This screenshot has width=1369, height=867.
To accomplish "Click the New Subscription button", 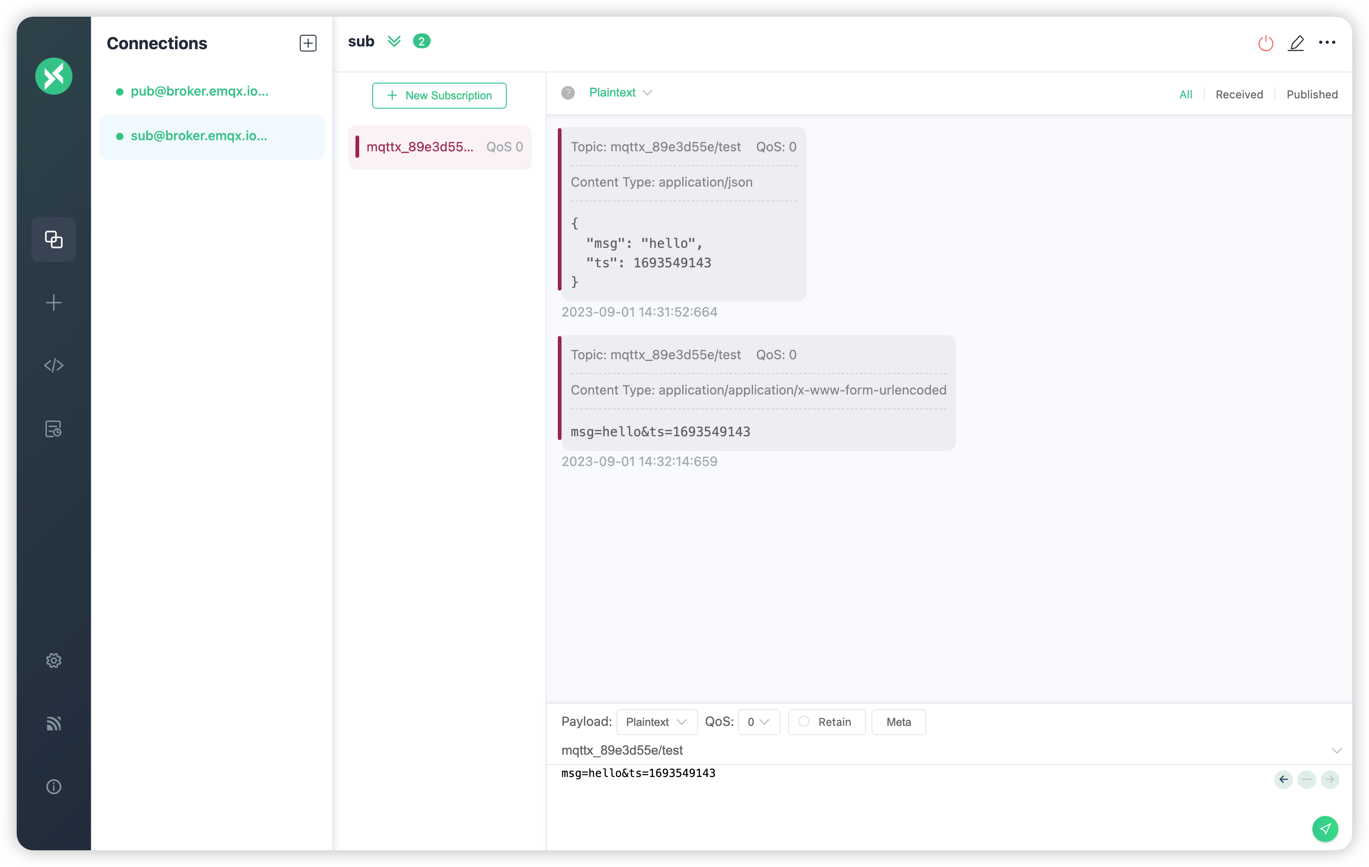I will [x=439, y=95].
